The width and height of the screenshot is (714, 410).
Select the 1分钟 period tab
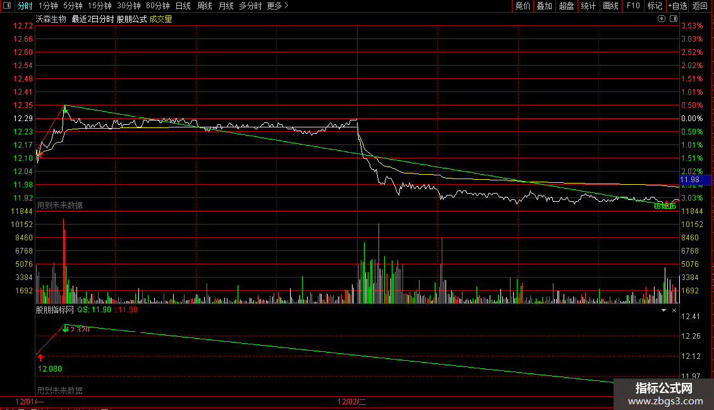coord(48,6)
